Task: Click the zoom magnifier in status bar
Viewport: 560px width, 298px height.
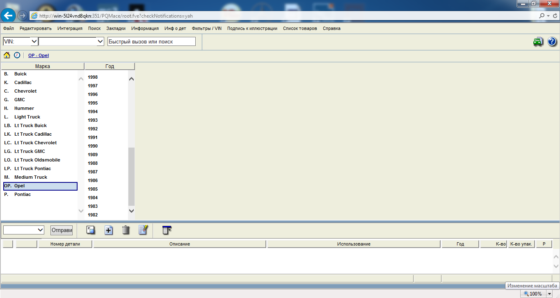Action: point(526,293)
